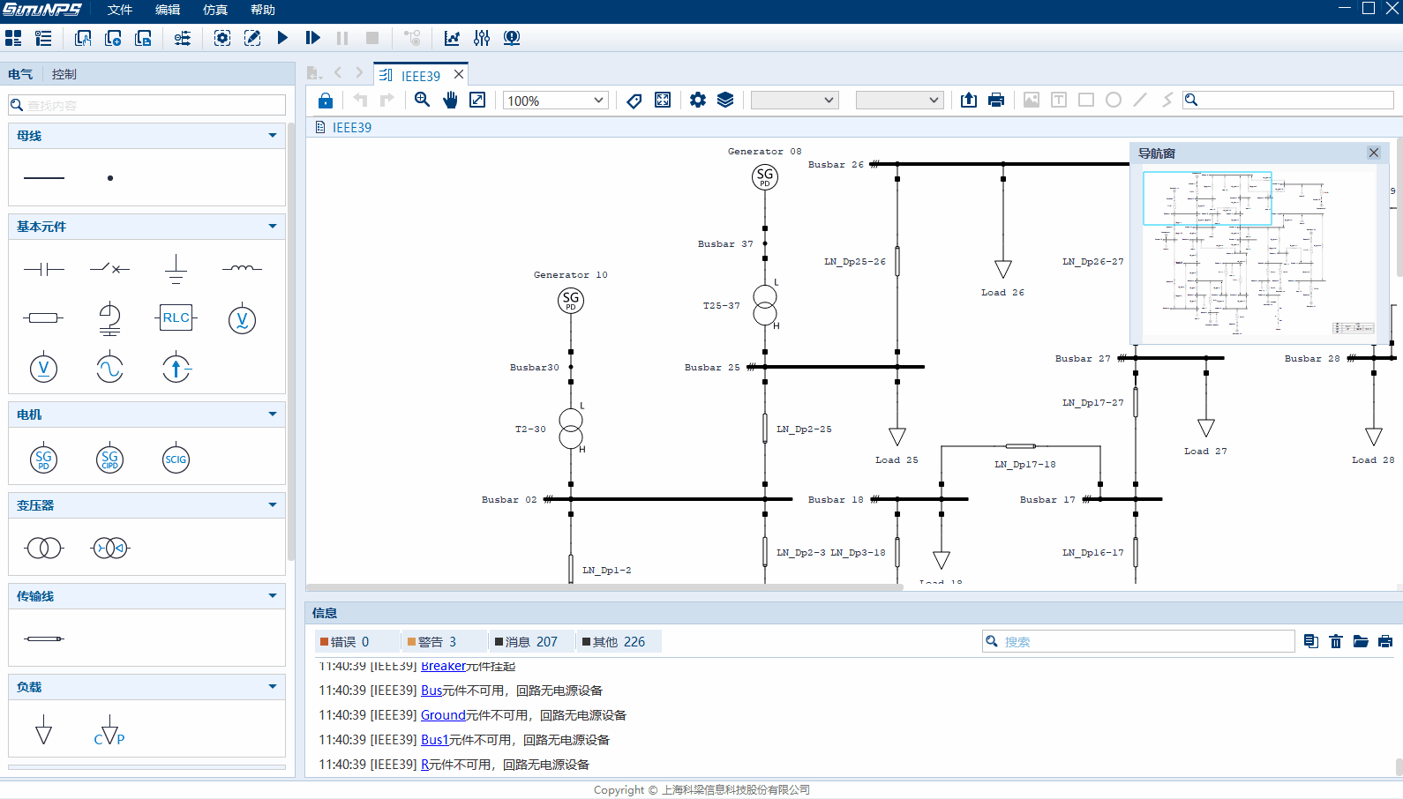Select the RLC component in palette
The height and width of the screenshot is (799, 1403).
pyautogui.click(x=176, y=317)
